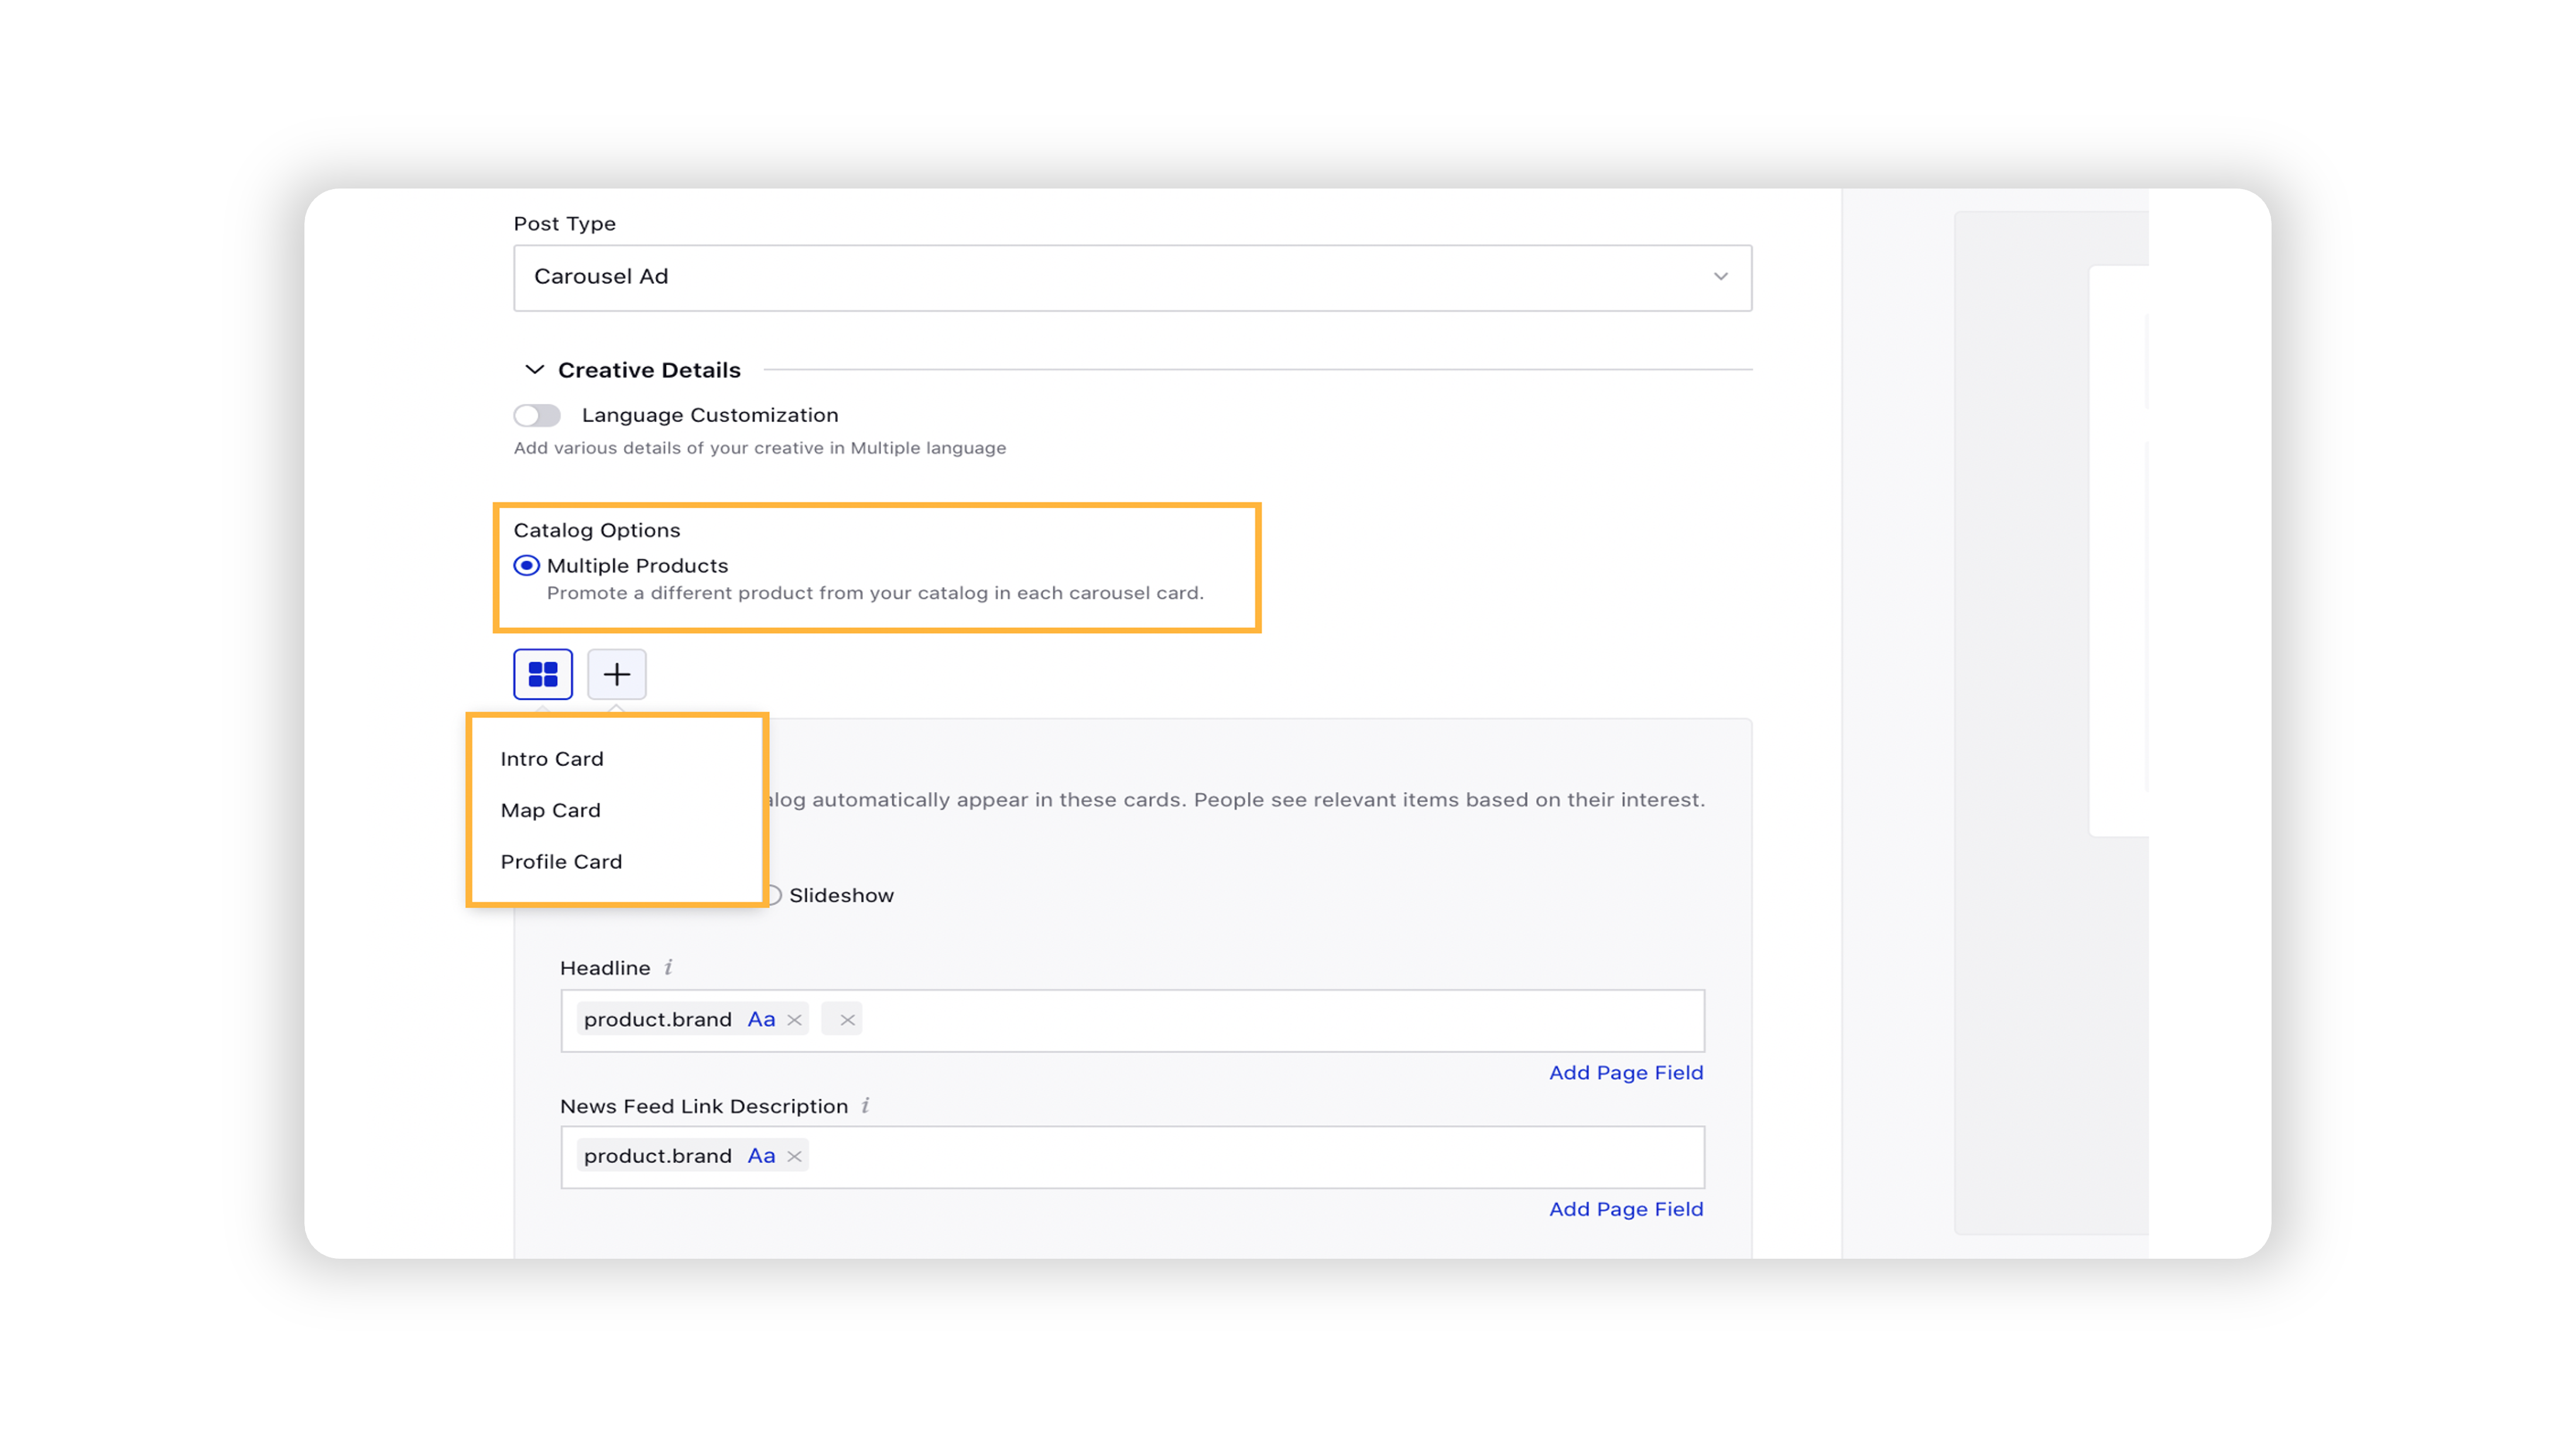Click Add Page Field under Headline

(x=1626, y=1073)
